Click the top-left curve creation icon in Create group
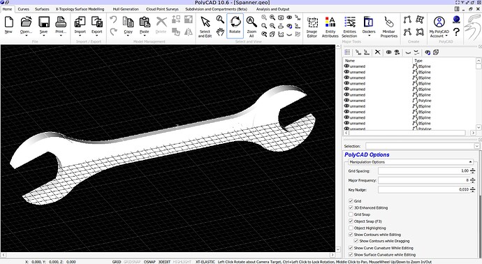This screenshot has width=482, height=264. [x=408, y=20]
